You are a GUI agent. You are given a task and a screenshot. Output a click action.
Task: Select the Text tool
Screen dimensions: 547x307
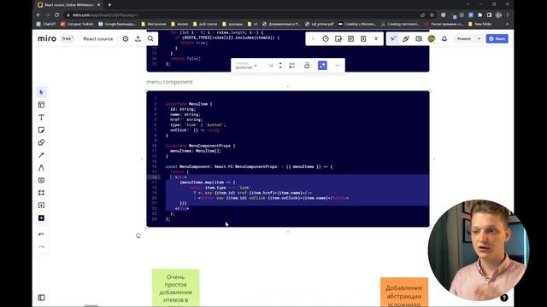pos(41,118)
